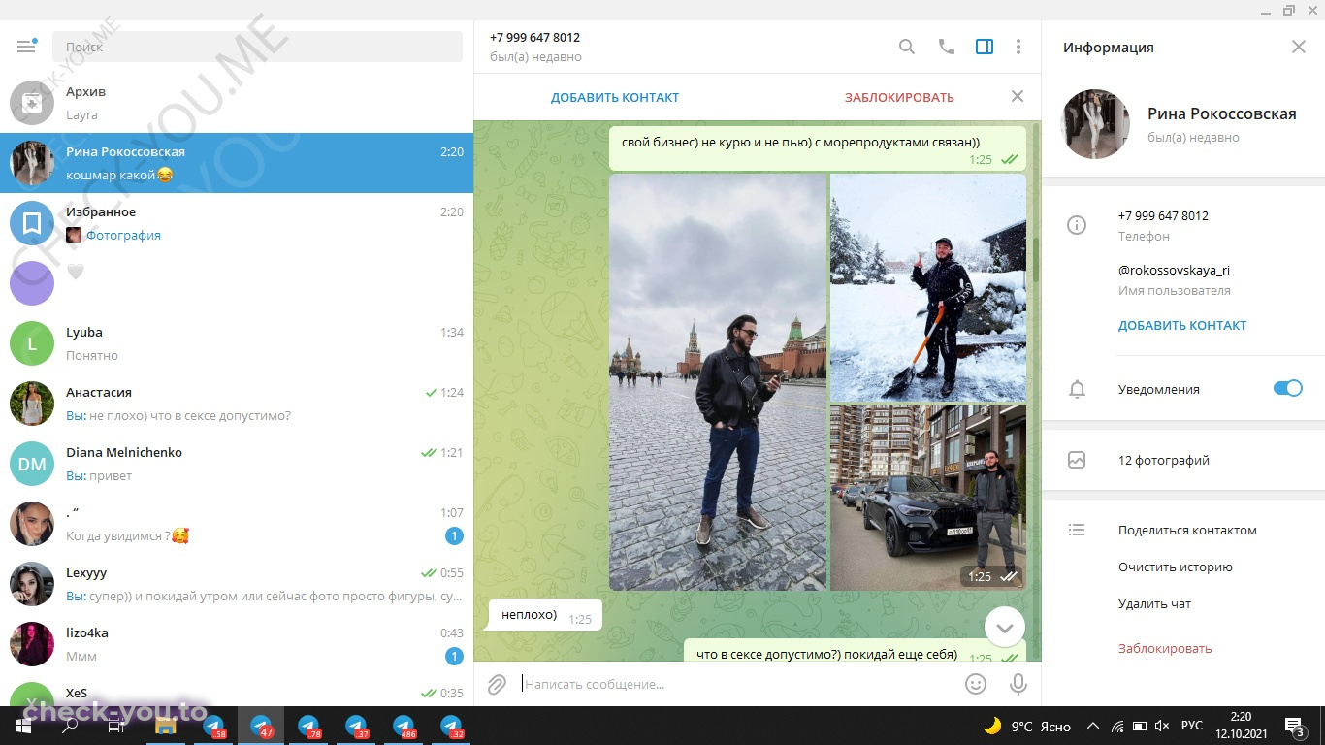Click Очистить историю
Screen dimensions: 1325x745
click(1176, 567)
